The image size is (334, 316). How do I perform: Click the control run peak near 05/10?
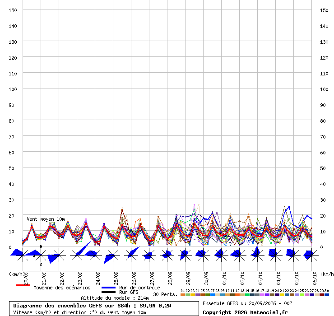(289, 206)
